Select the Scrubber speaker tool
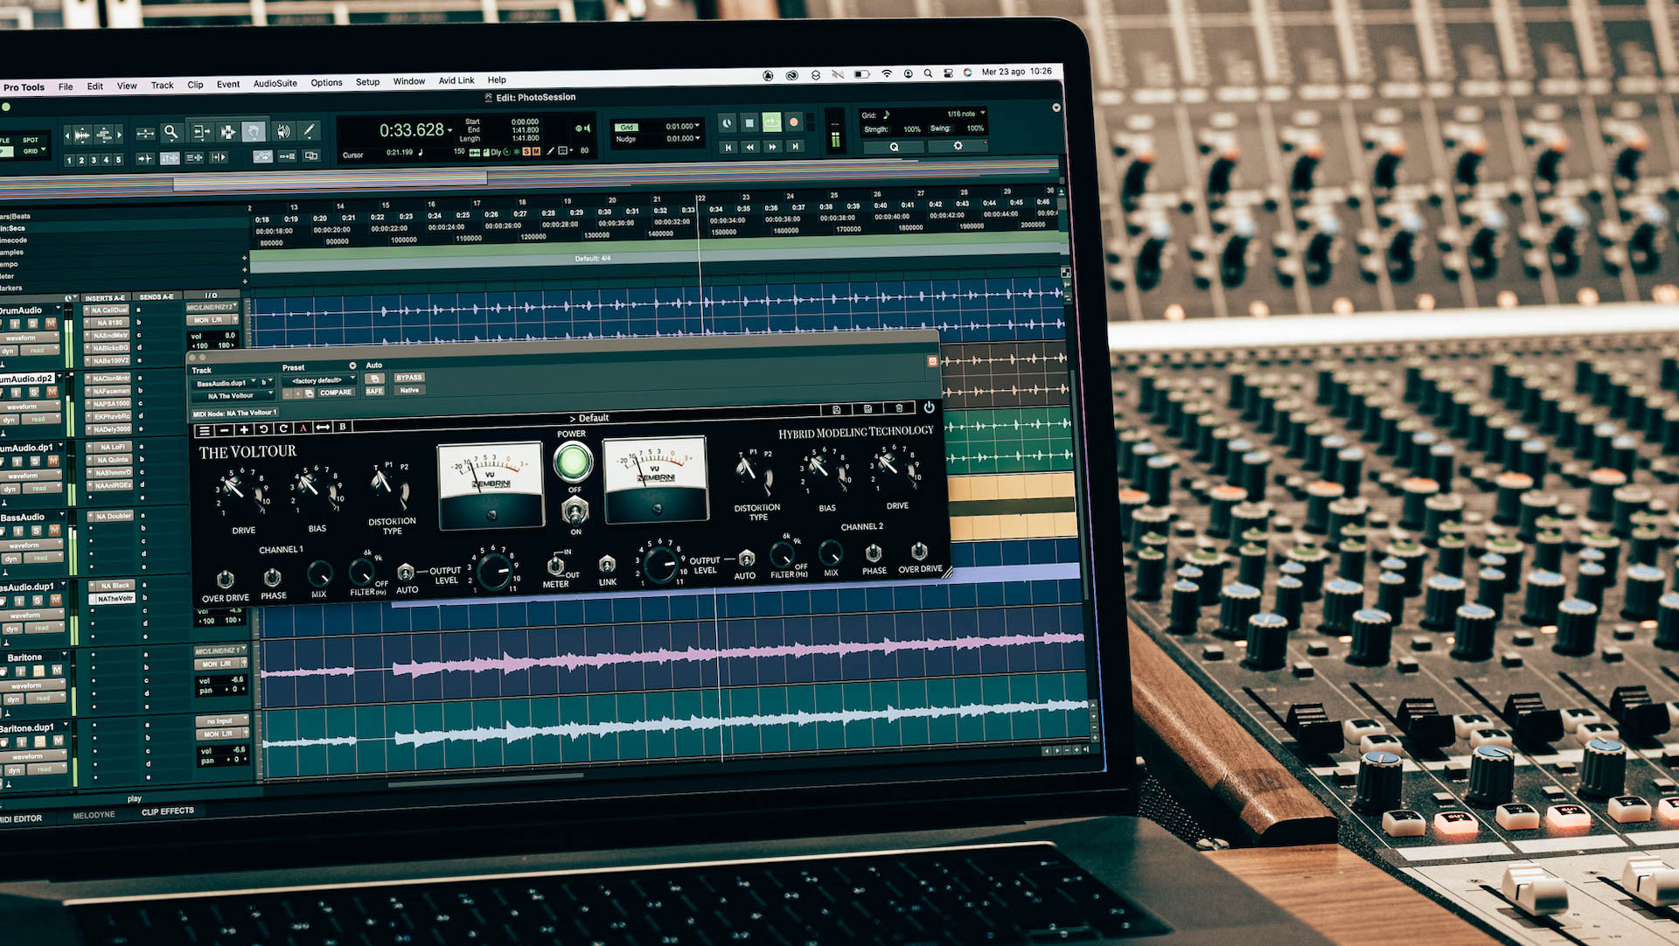 tap(282, 132)
